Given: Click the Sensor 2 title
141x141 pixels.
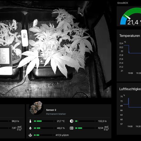Looking at the screenshot, I should pyautogui.click(x=51, y=110).
